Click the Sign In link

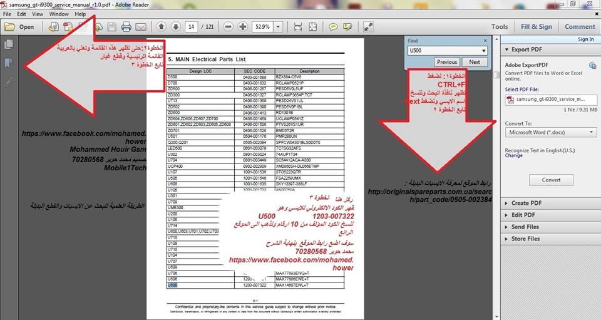tap(586, 39)
